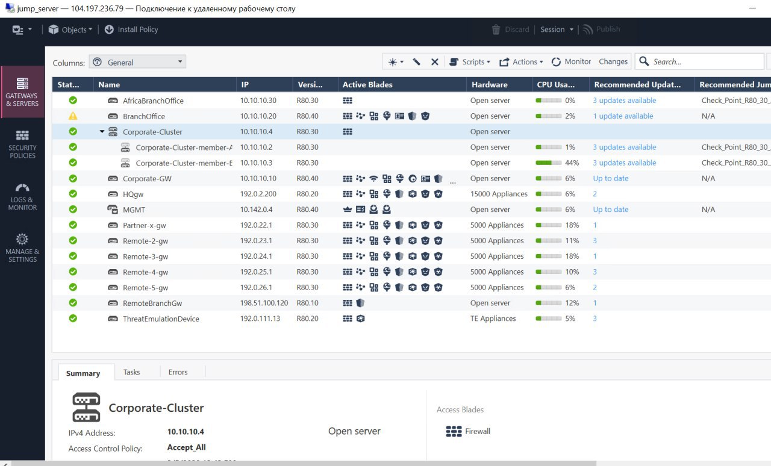This screenshot has height=466, width=771.
Task: Click the gateway icon next to Corporate-GW
Action: (112, 179)
